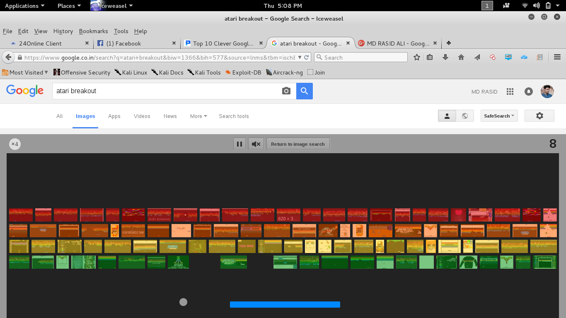Viewport: 566px width, 318px height.
Task: Click the screen recording camera indicator
Action: tap(506, 5)
